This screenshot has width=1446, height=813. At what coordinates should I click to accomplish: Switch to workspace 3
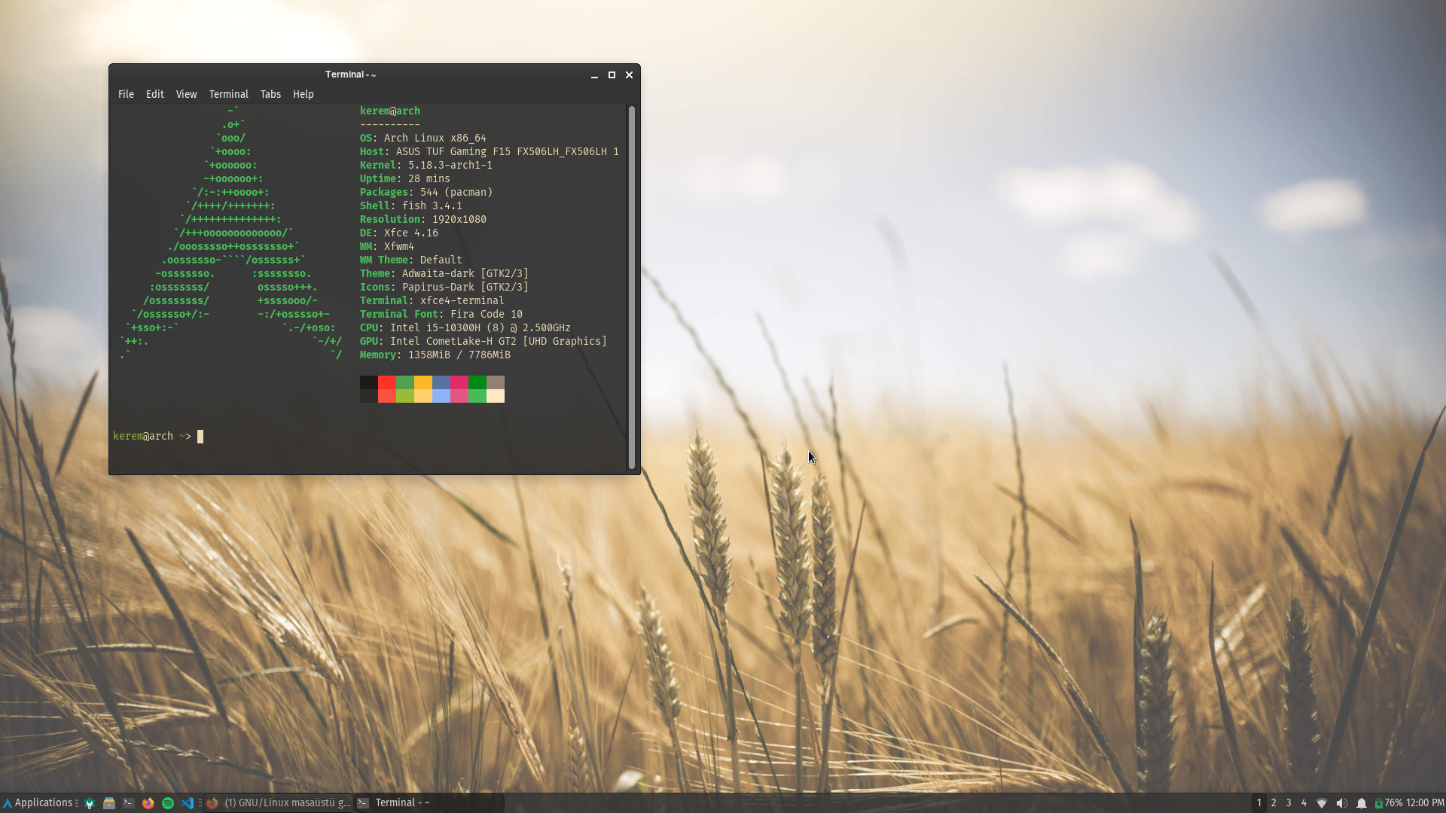[1289, 803]
